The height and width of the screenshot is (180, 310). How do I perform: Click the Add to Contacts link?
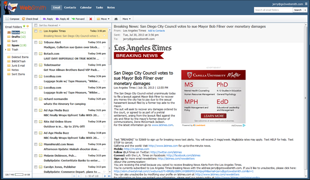click(x=156, y=31)
